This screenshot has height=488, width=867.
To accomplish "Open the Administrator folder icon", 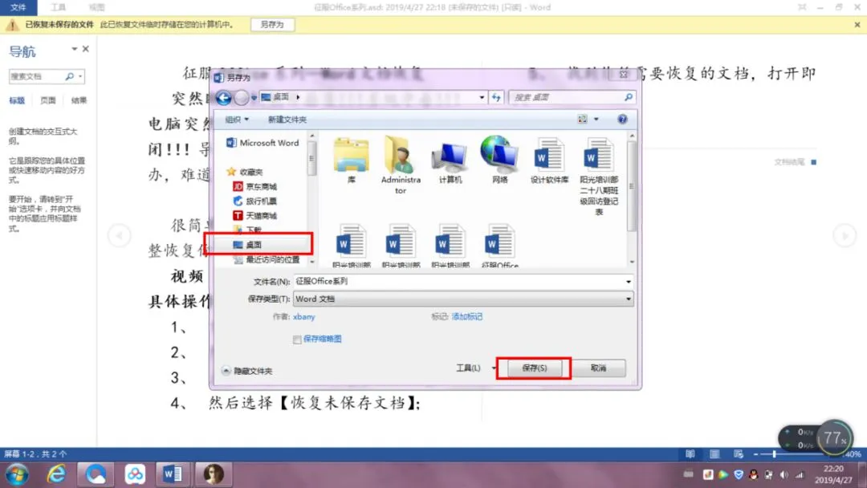I will [401, 165].
